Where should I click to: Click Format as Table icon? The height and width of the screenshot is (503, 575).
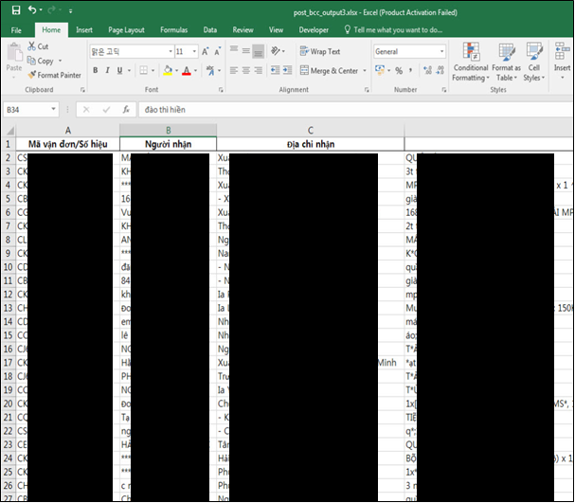pyautogui.click(x=506, y=62)
